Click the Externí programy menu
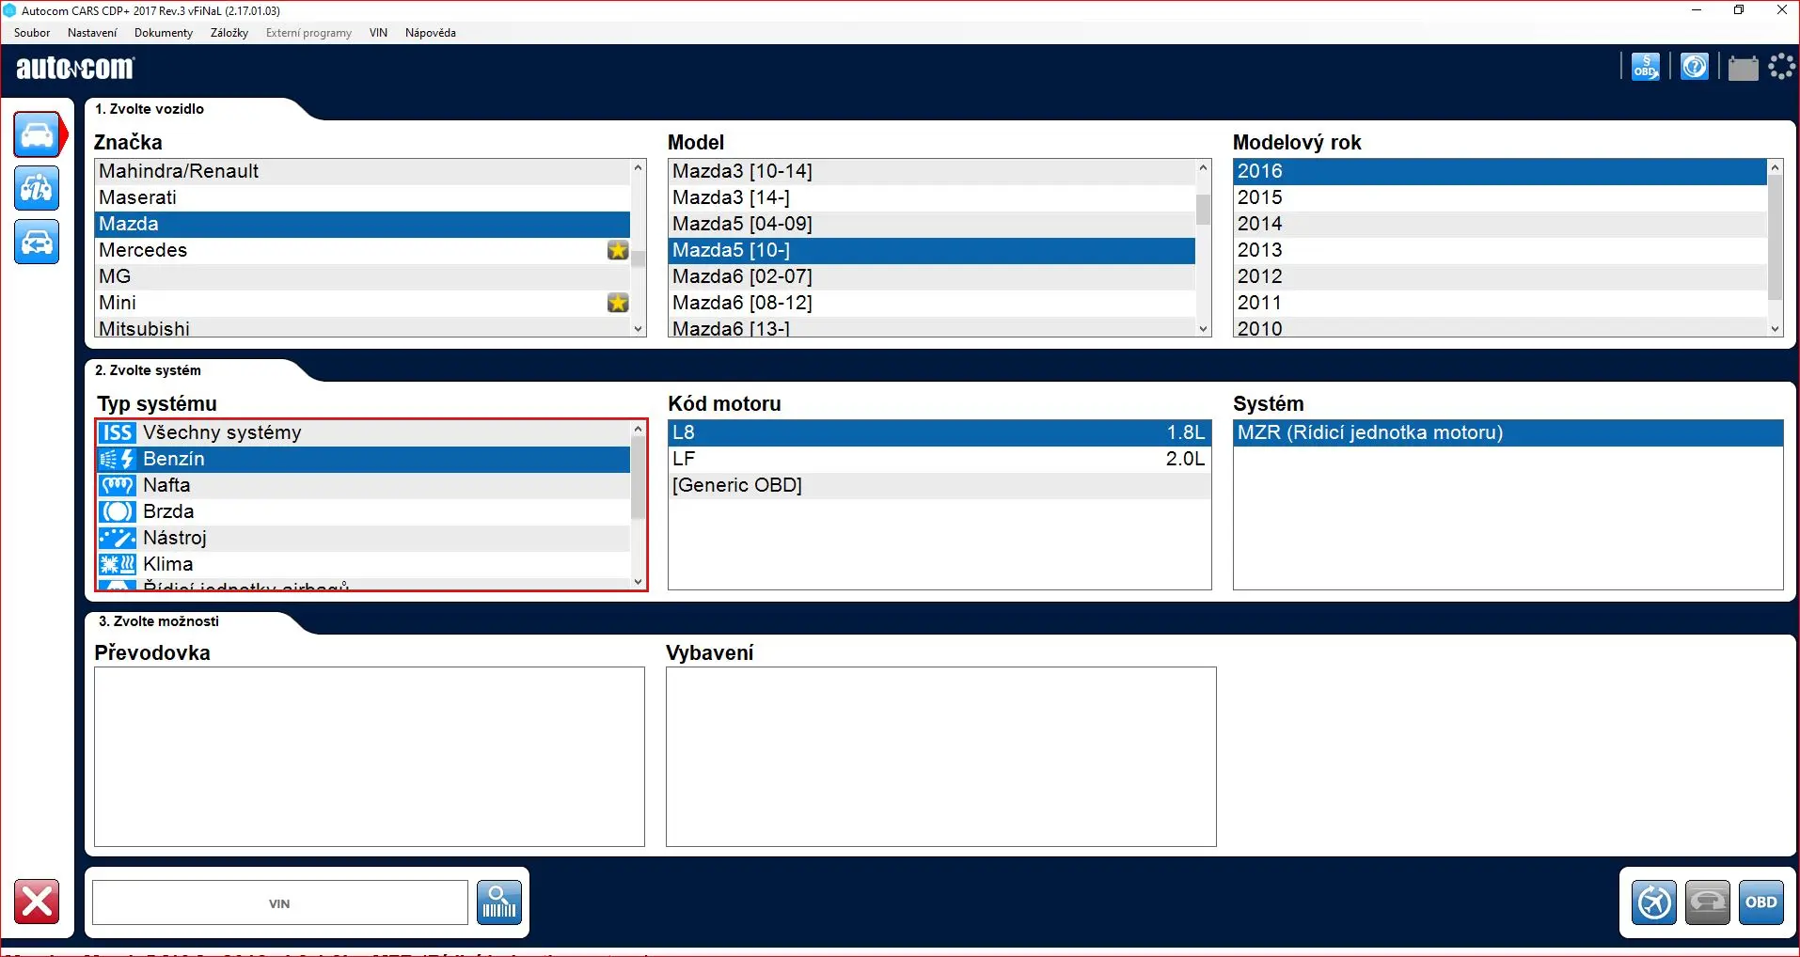The height and width of the screenshot is (957, 1800). [x=308, y=33]
